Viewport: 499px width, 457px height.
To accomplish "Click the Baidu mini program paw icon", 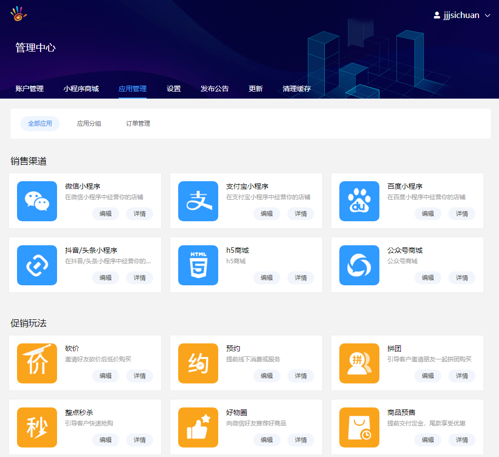I will click(x=359, y=201).
